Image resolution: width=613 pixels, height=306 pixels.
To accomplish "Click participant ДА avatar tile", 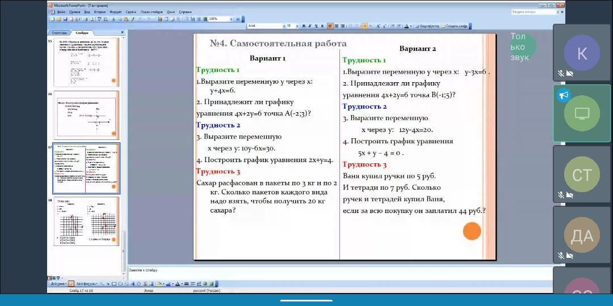I will [582, 235].
